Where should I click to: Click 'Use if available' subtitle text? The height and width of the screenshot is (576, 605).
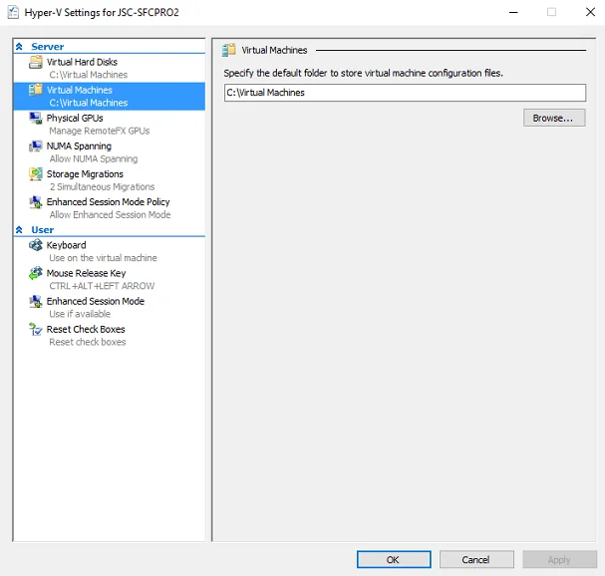(x=80, y=314)
